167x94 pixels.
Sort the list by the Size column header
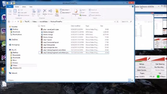click(102, 26)
